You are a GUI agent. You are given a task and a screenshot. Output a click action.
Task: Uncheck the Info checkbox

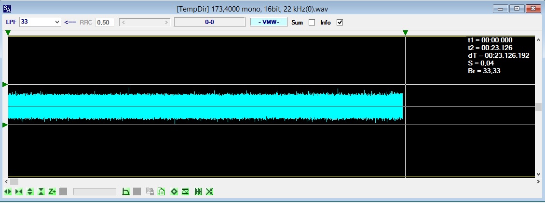340,23
